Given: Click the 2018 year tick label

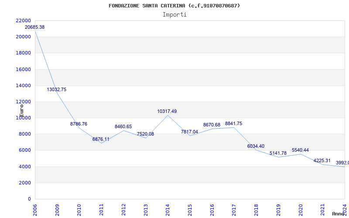Looking at the screenshot, I should (x=256, y=209).
